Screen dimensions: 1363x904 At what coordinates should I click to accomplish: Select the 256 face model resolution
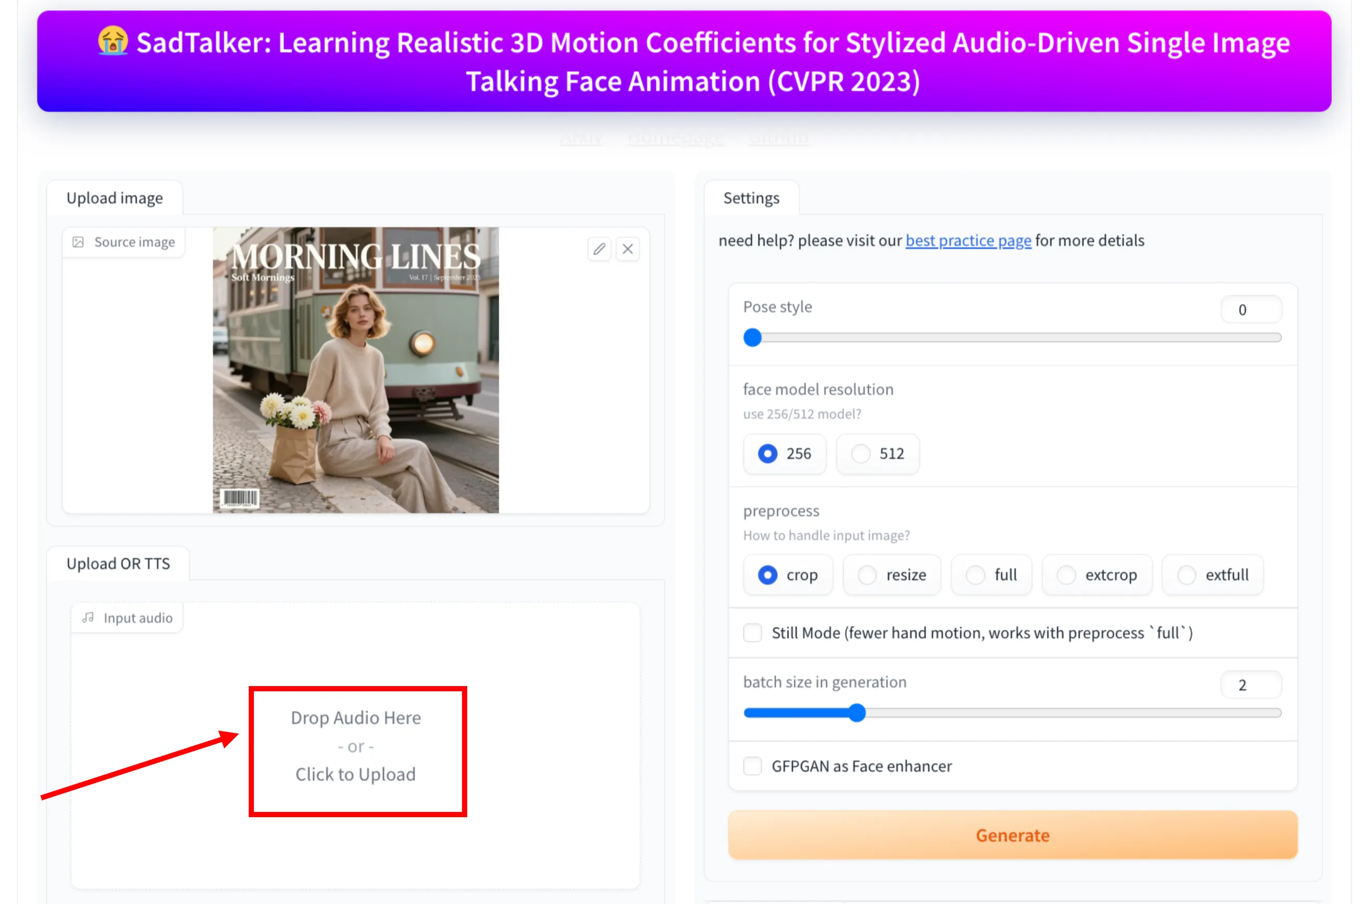point(767,454)
